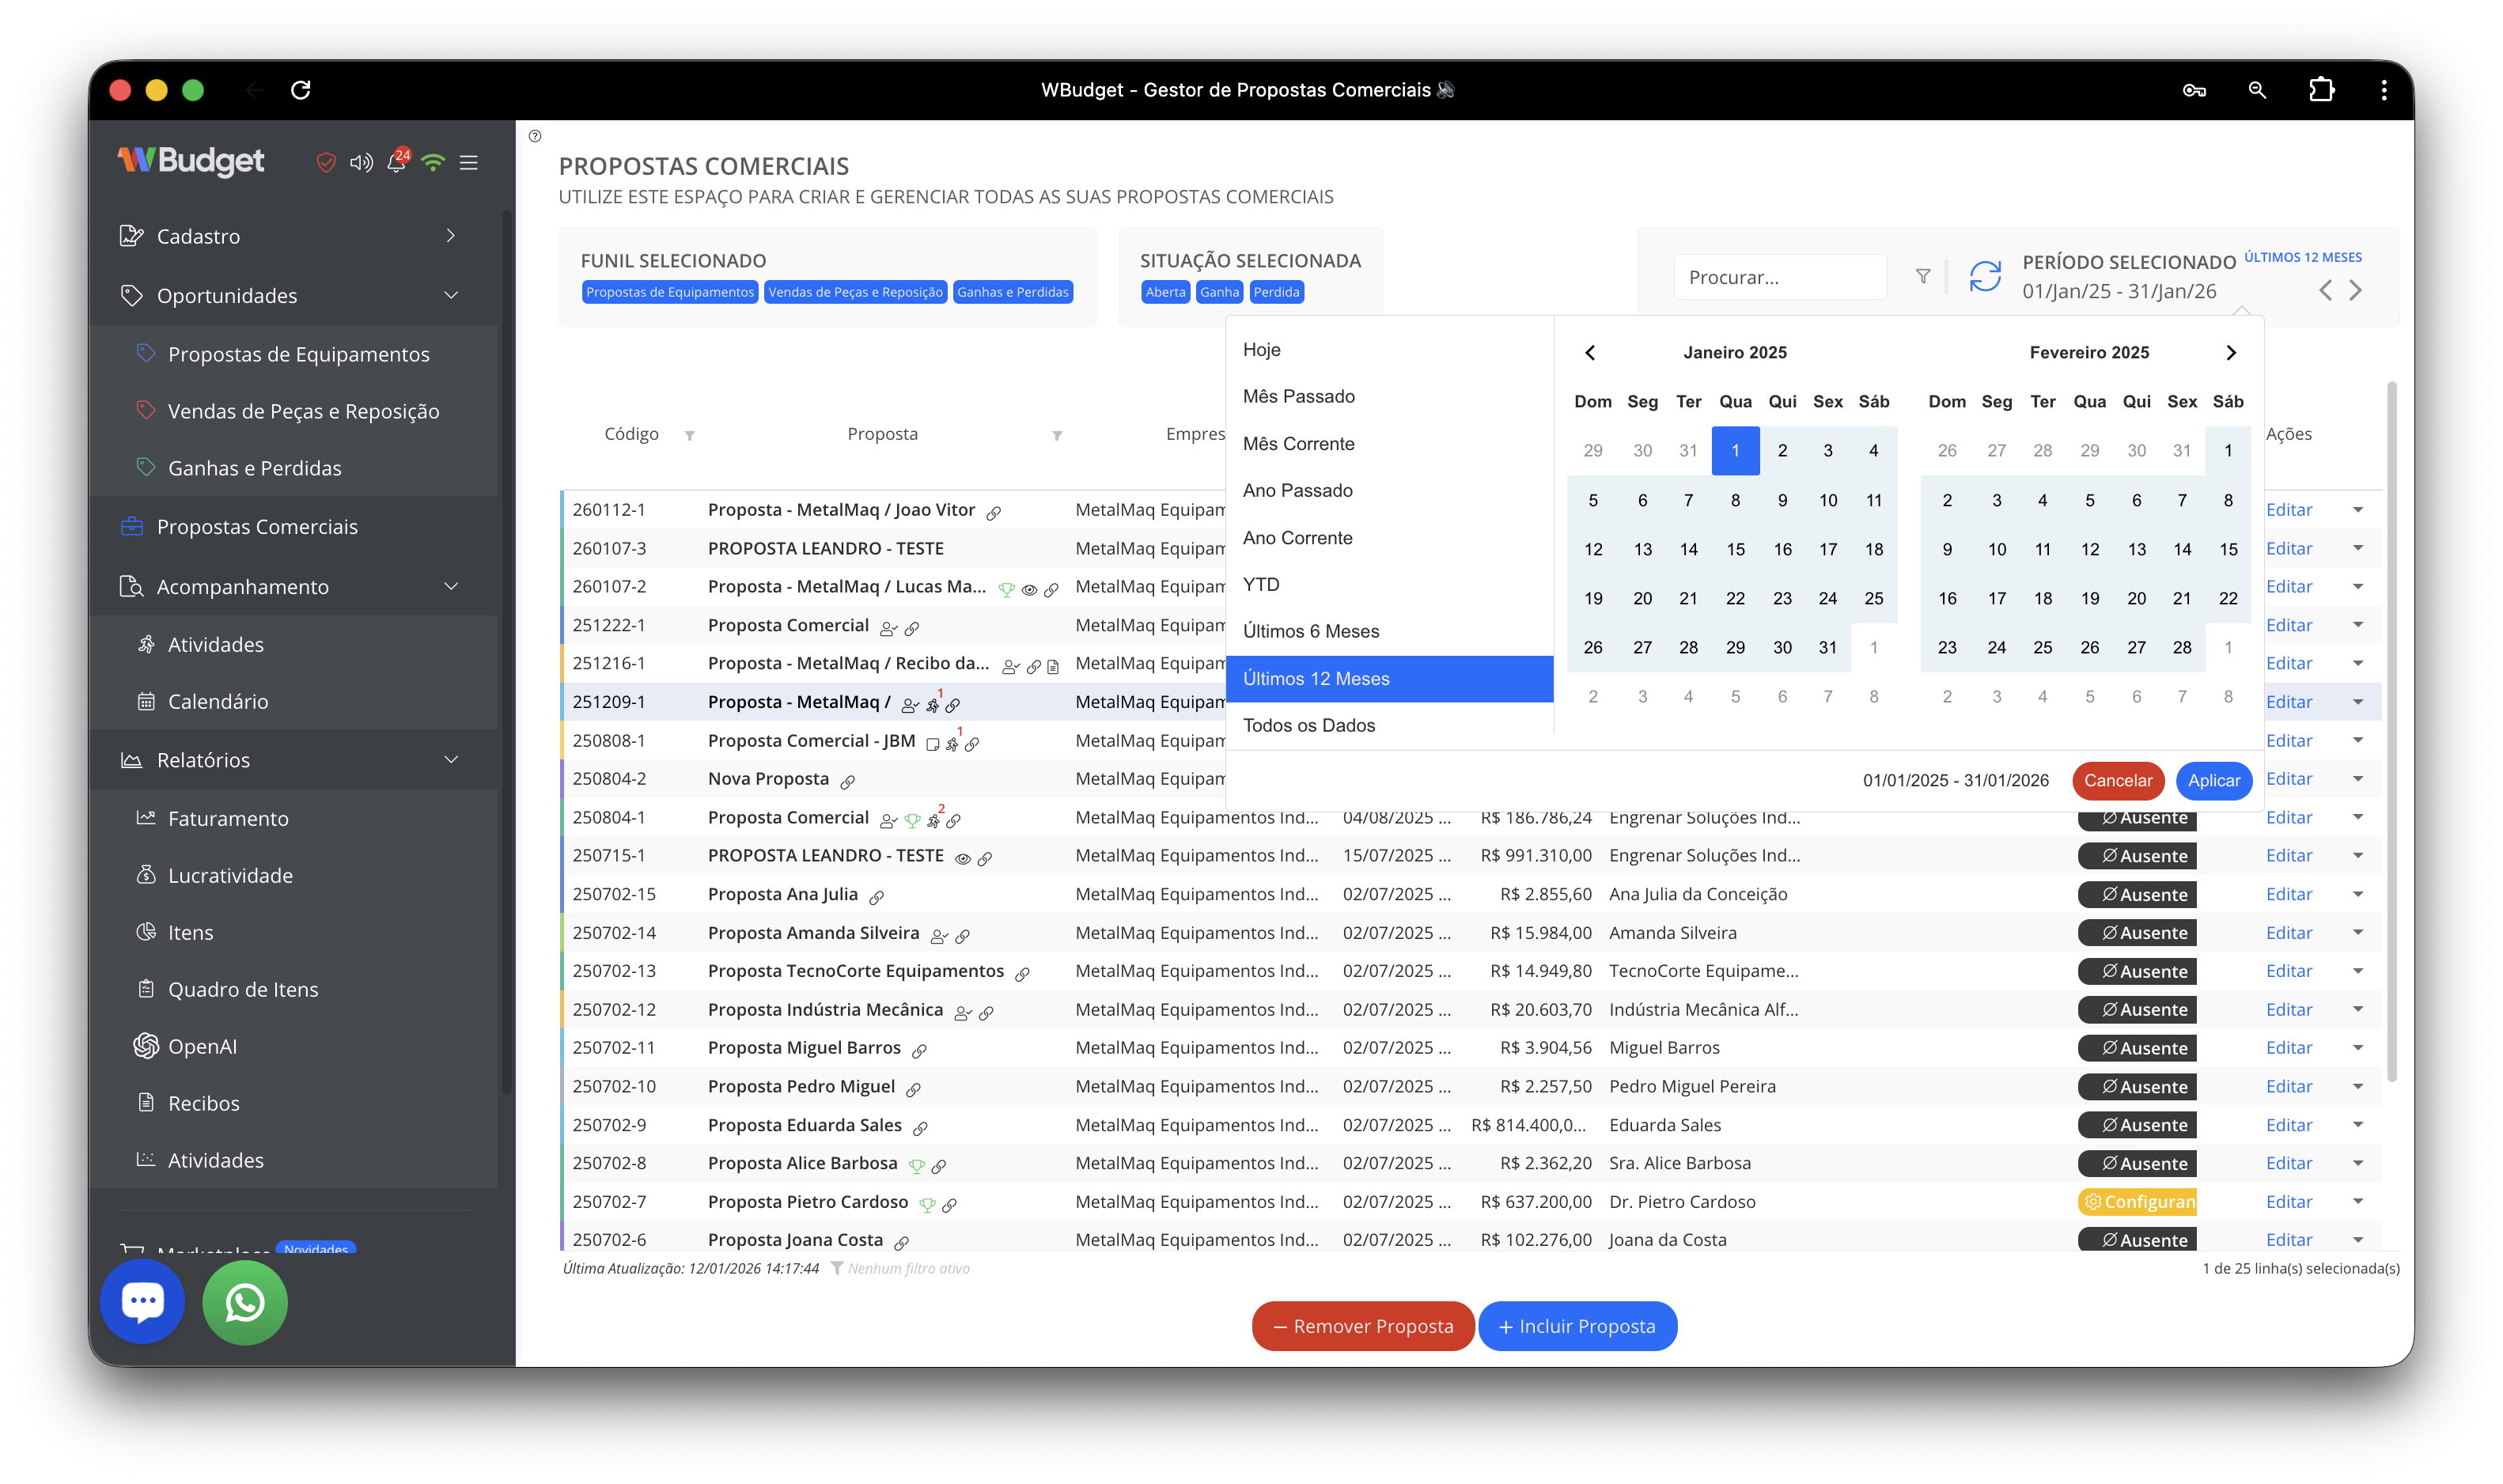Select the Ano Corrente preset

pyautogui.click(x=1297, y=538)
